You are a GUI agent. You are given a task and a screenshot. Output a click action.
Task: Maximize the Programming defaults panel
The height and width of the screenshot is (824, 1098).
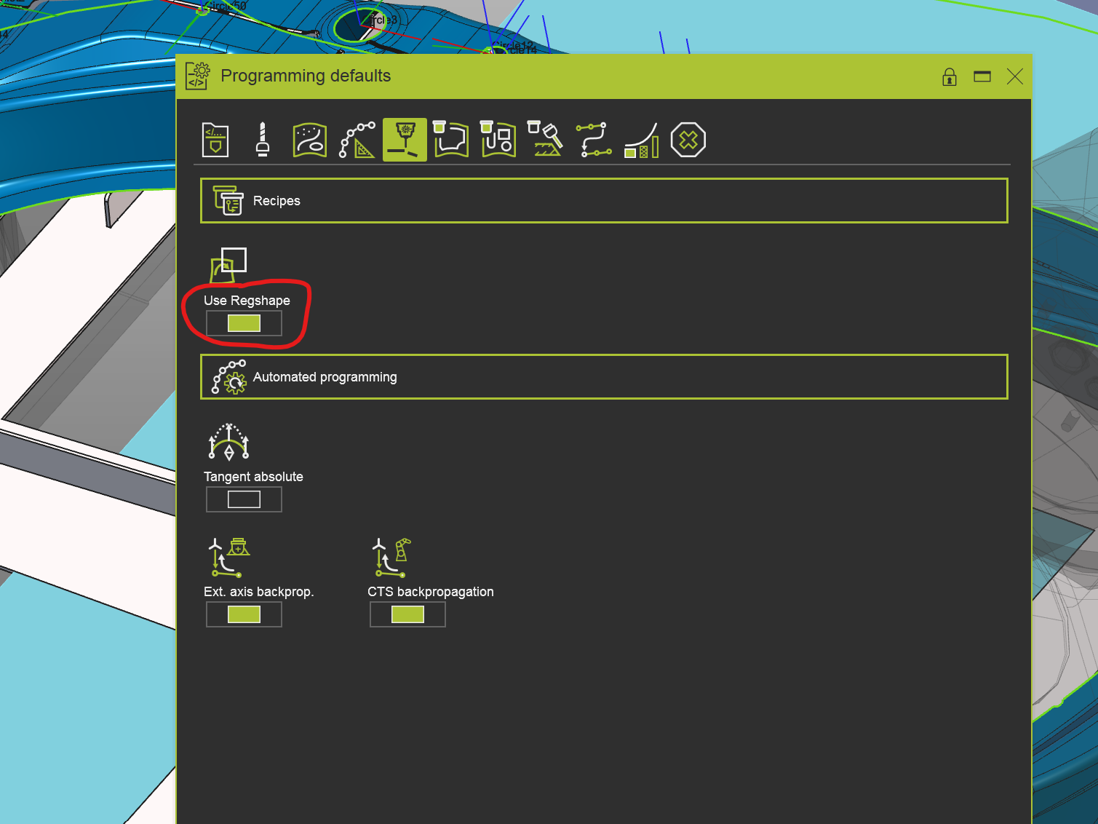point(982,76)
